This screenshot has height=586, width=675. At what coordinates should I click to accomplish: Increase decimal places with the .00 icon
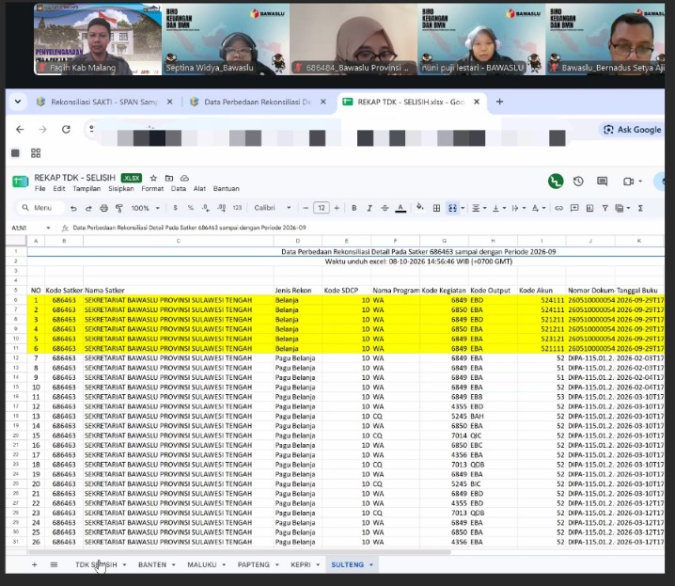click(222, 208)
